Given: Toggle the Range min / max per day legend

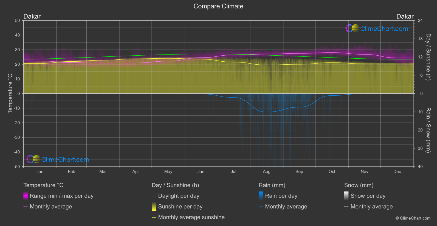Looking at the screenshot, I should 61,196.
